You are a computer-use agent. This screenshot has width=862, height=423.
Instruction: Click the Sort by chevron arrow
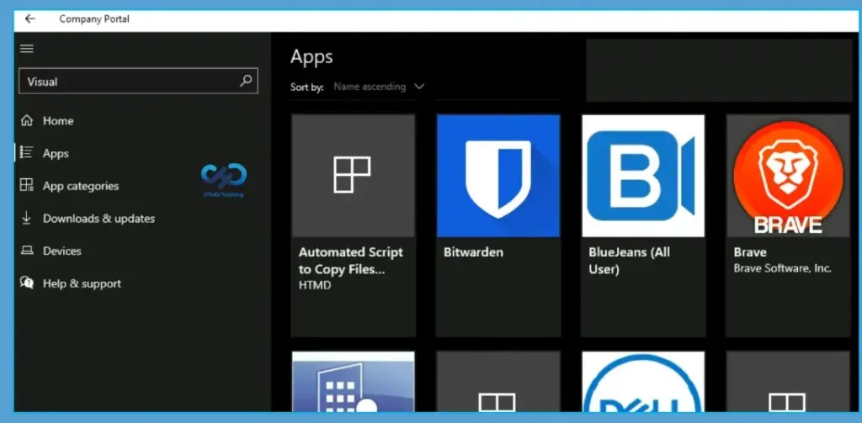click(x=419, y=87)
